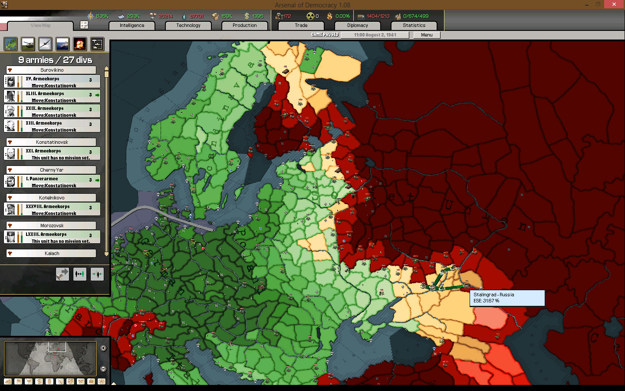Click XV. Armeekorps leader portrait

11,81
